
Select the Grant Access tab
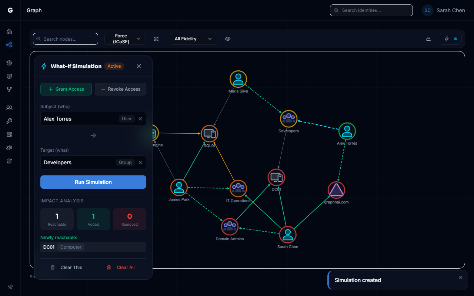(66, 89)
